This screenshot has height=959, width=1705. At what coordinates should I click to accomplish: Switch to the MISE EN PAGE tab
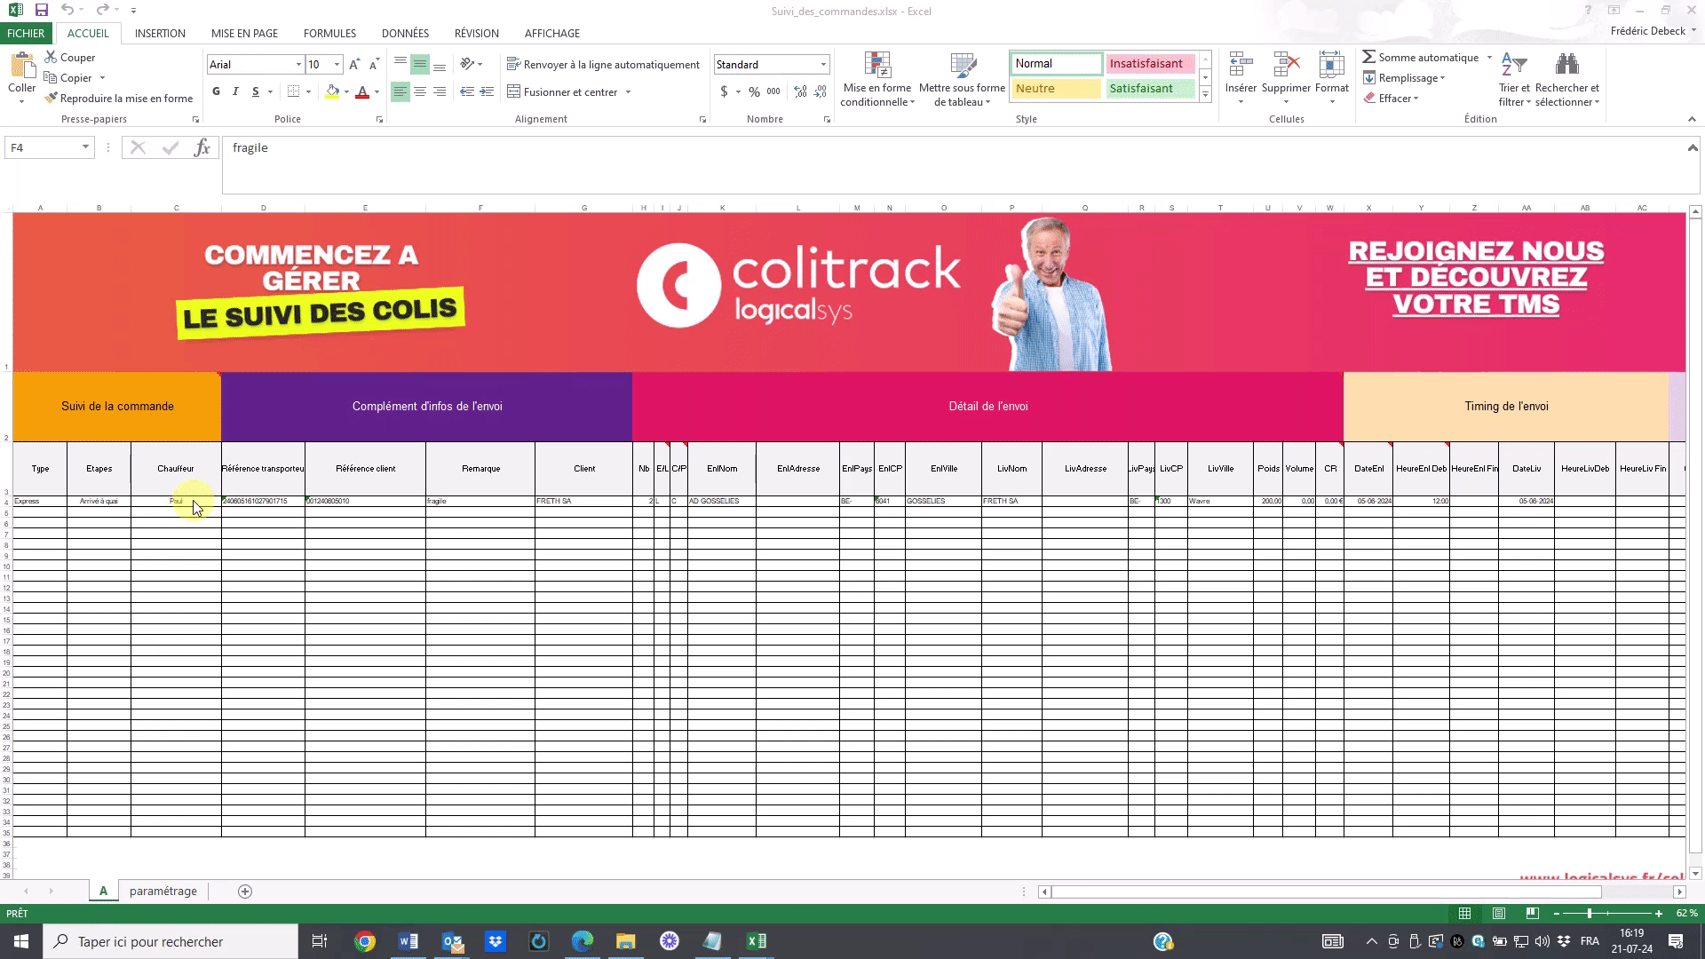(244, 33)
